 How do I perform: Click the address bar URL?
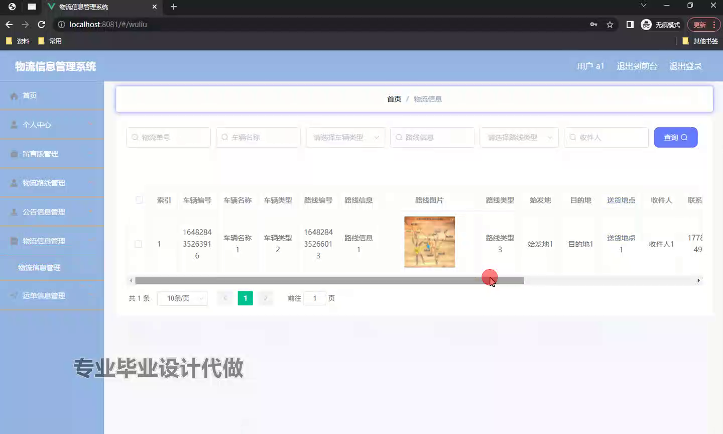(x=108, y=24)
